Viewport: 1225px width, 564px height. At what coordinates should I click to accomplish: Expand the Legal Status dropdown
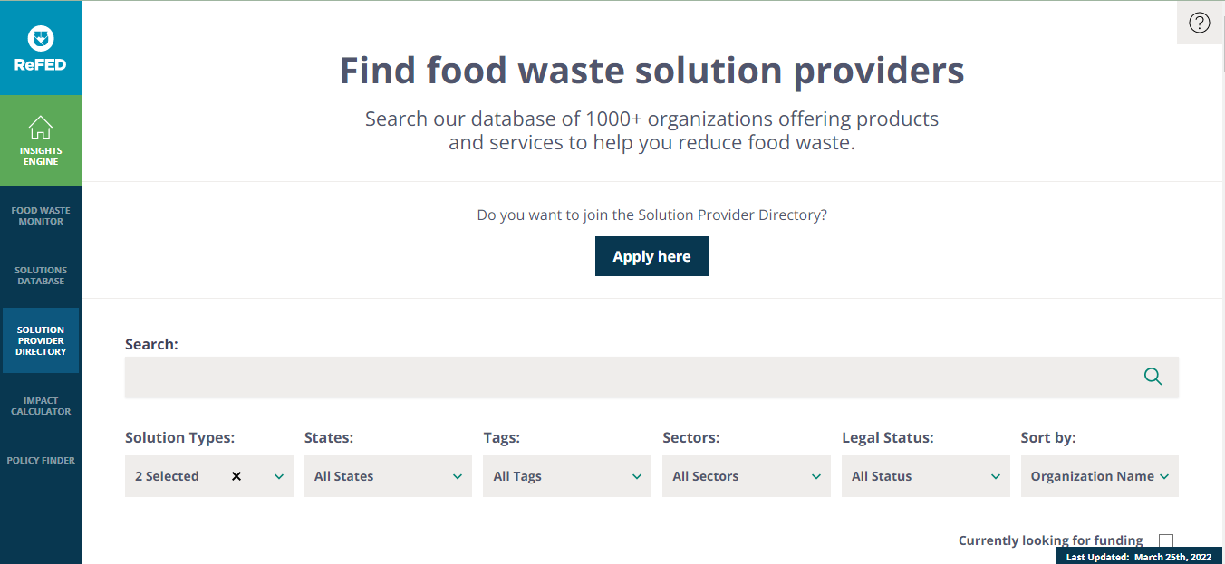tap(925, 476)
